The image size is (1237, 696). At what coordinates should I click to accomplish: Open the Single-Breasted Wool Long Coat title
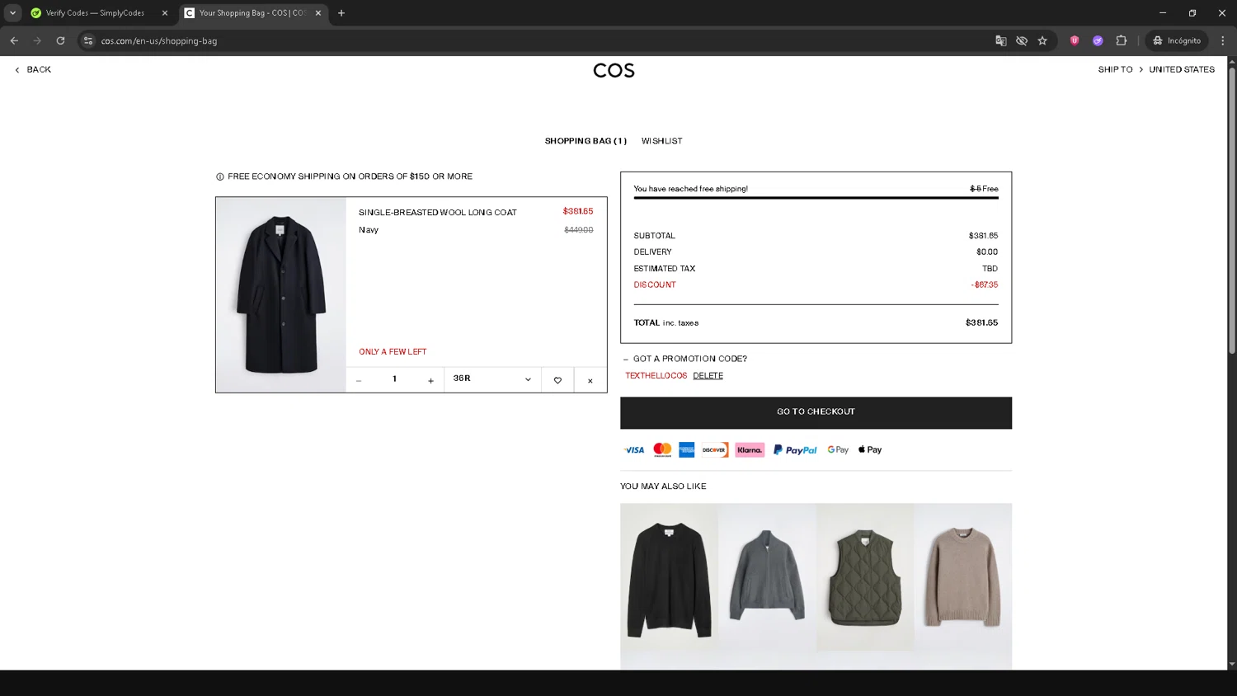point(437,213)
